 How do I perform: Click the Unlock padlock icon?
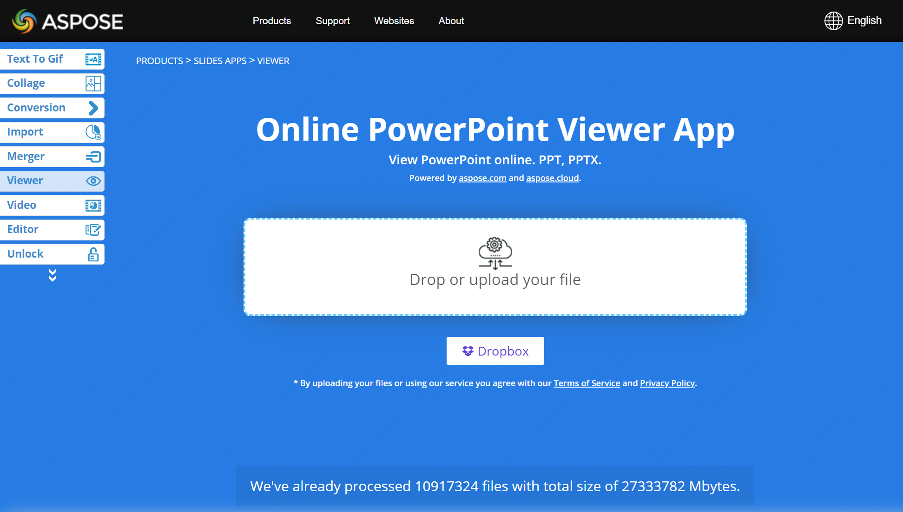93,254
